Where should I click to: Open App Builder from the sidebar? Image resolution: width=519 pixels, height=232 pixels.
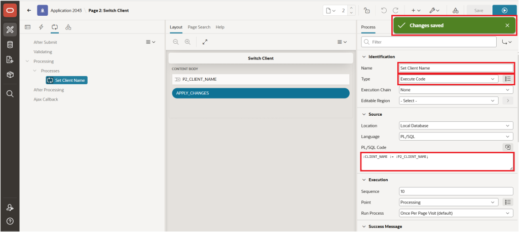click(10, 29)
